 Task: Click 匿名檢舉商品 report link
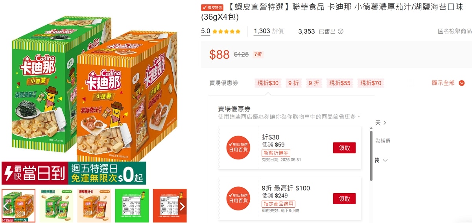click(455, 31)
